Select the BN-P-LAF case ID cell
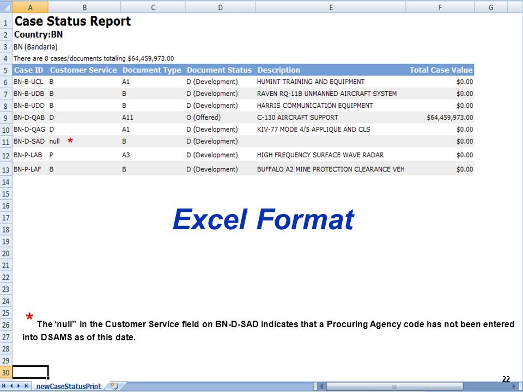 click(x=30, y=169)
